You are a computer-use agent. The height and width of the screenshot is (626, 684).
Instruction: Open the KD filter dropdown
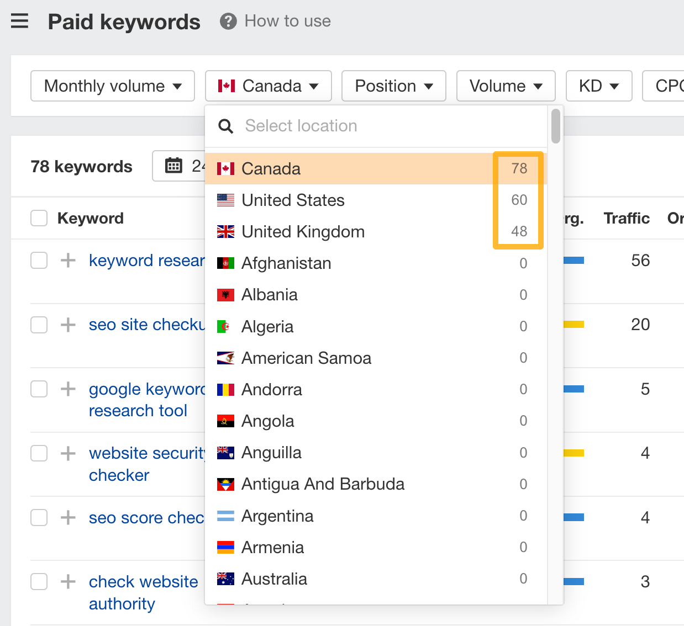pos(598,86)
